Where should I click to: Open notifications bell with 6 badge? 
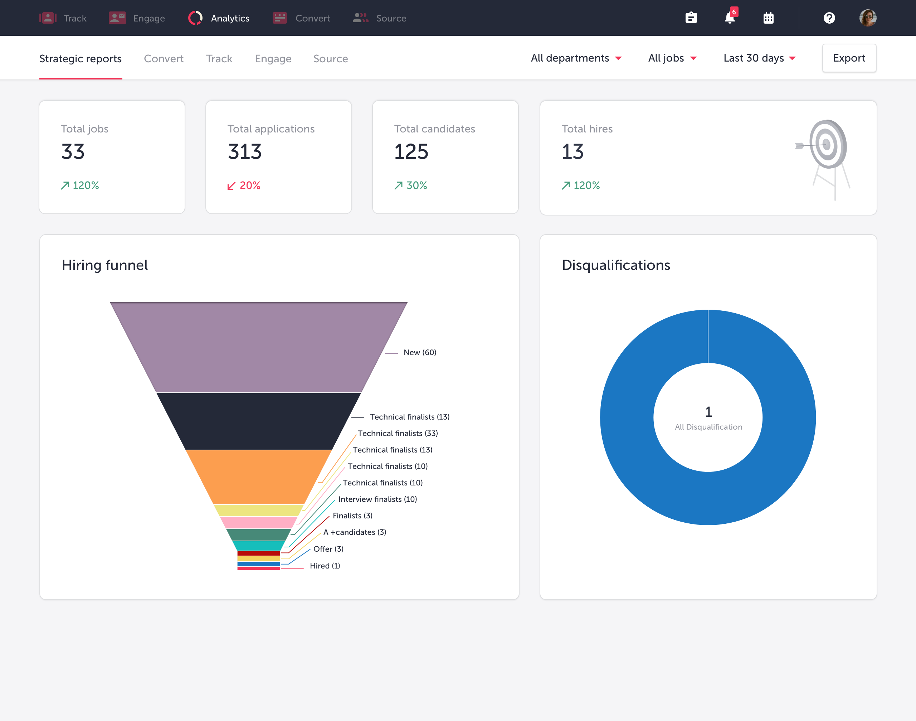click(x=730, y=18)
